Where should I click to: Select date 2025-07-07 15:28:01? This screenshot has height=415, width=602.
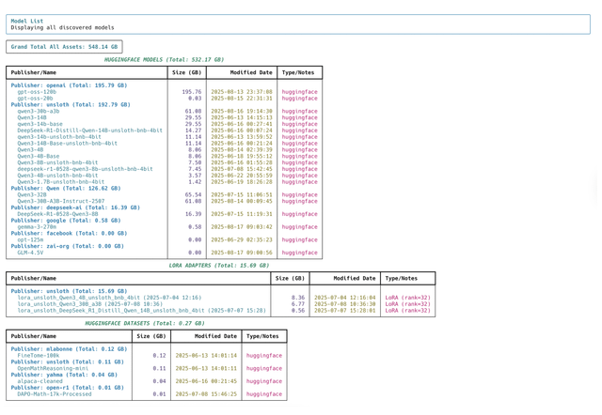pos(345,311)
